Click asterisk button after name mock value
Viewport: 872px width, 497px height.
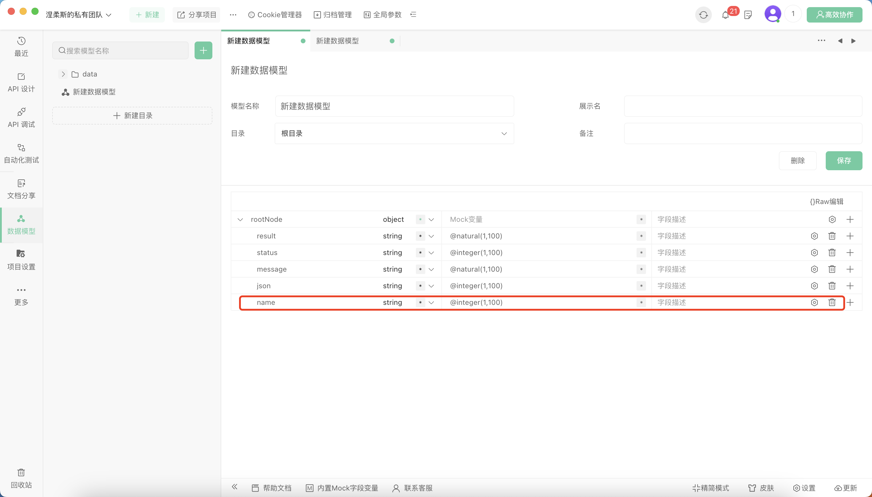tap(641, 303)
